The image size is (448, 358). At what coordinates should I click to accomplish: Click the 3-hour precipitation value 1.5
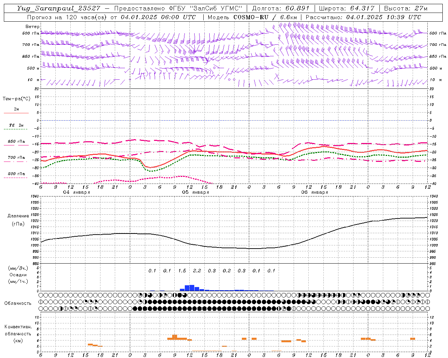[x=182, y=271]
